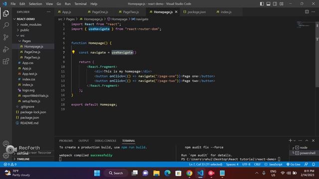Open the Source Control view
Viewport: 319px width, 179px height.
coord(6,37)
